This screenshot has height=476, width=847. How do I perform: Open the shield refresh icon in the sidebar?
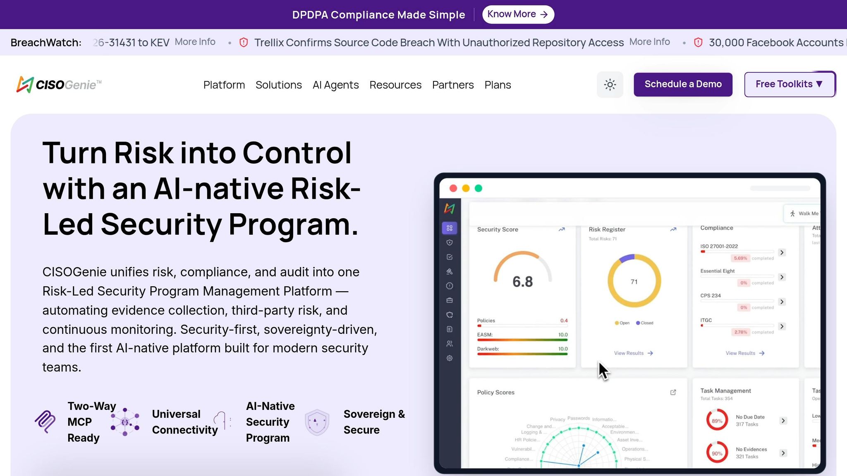click(450, 315)
